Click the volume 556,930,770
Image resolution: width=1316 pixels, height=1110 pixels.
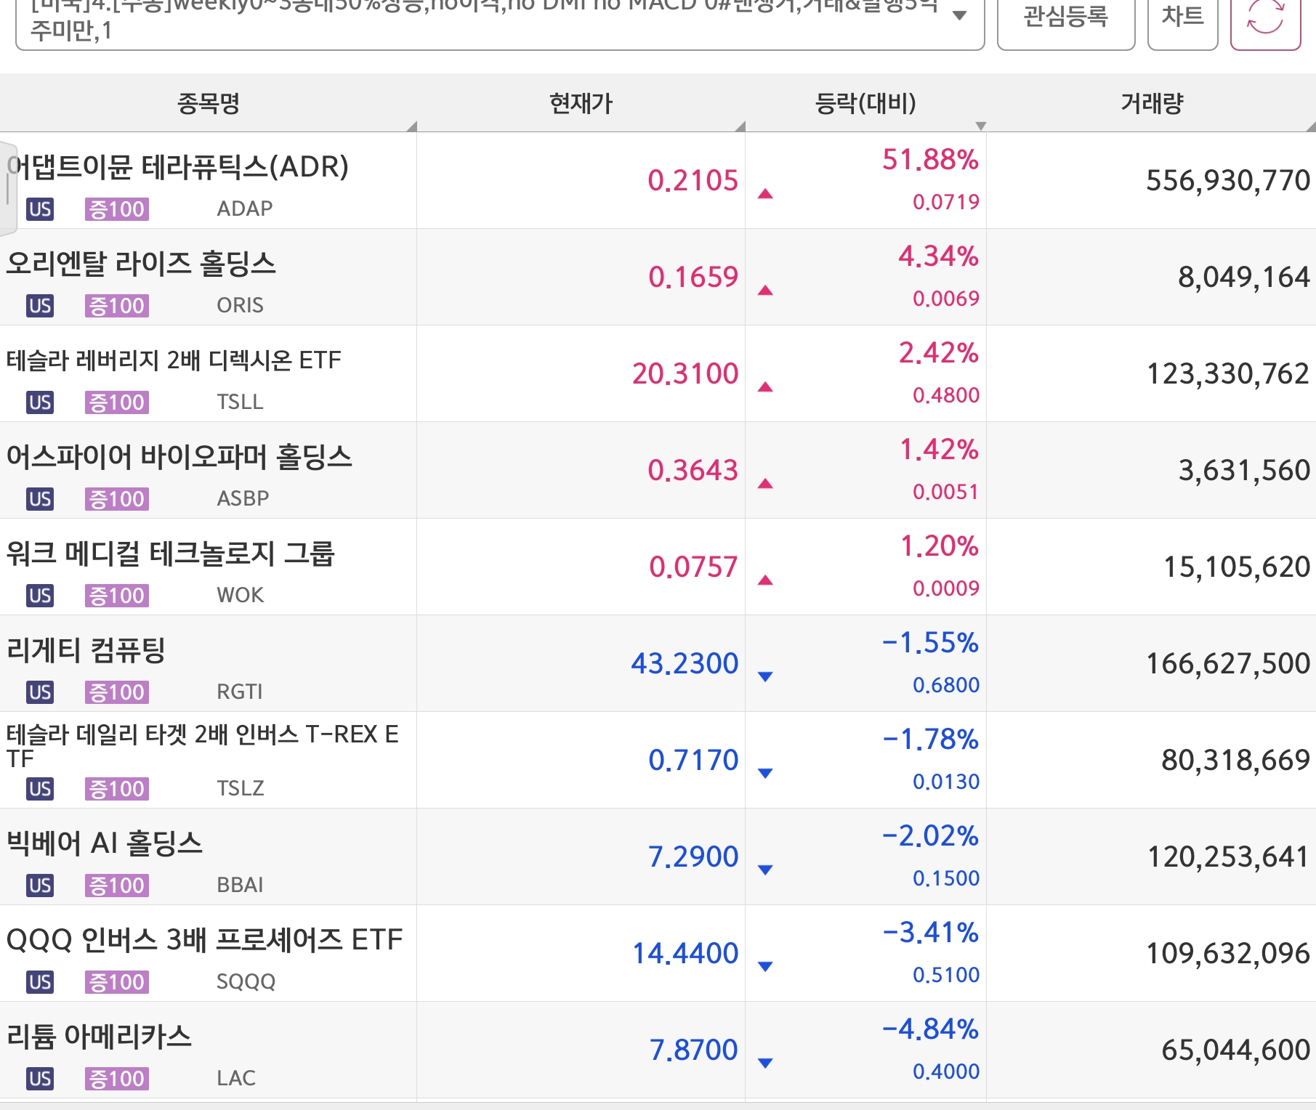1228,180
